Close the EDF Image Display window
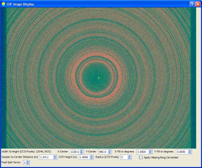 [x=198, y=4]
